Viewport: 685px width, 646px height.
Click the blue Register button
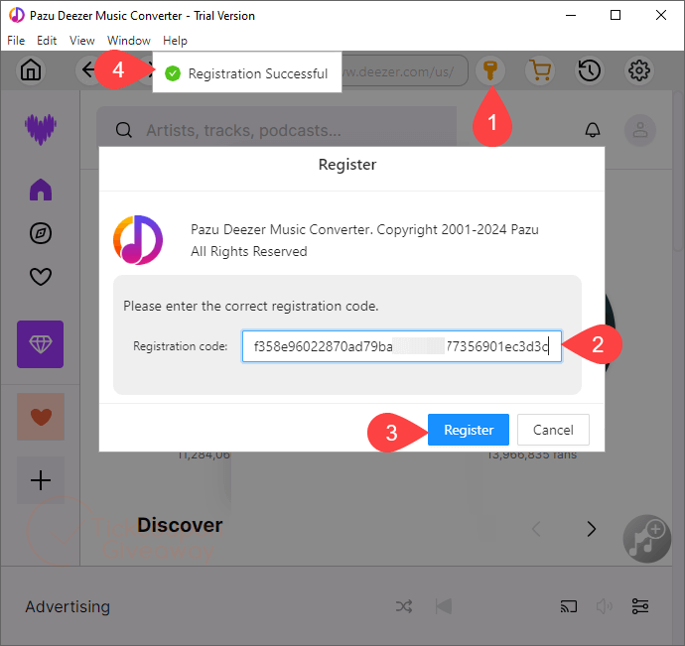(x=469, y=430)
